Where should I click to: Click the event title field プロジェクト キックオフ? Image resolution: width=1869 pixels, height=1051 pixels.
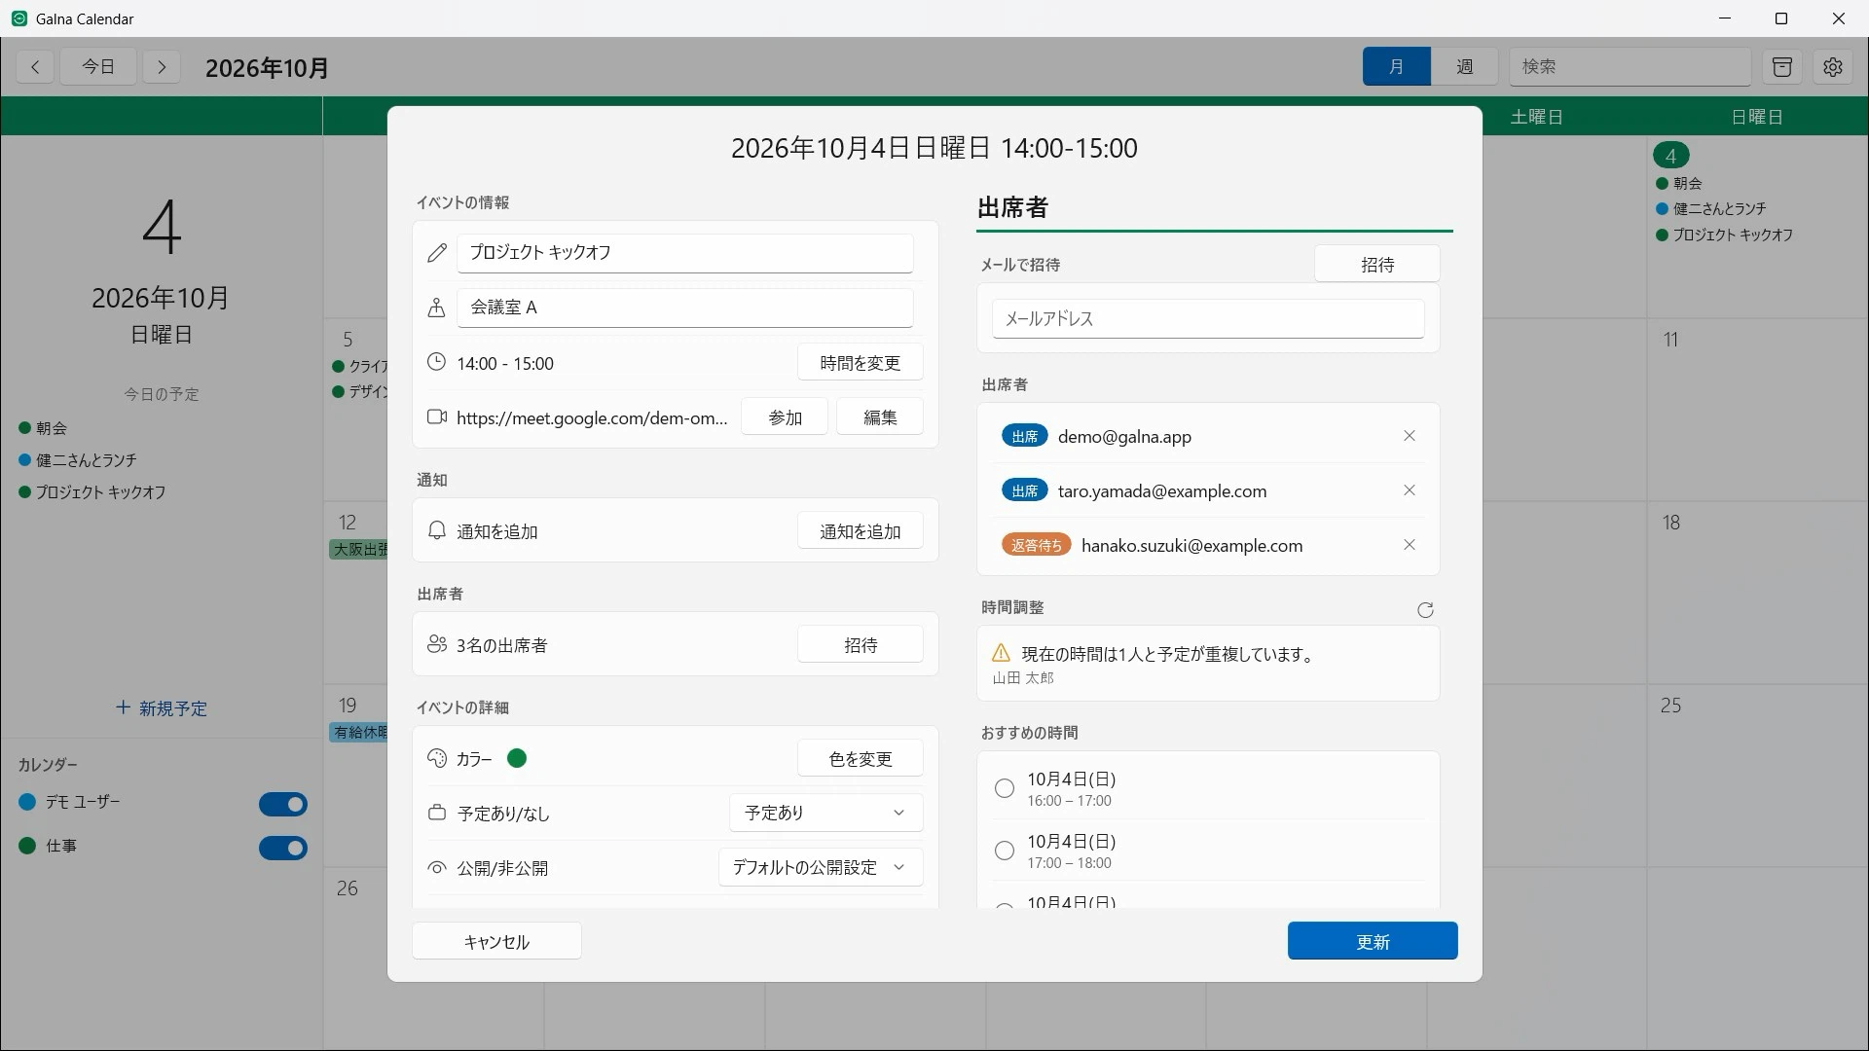[685, 253]
